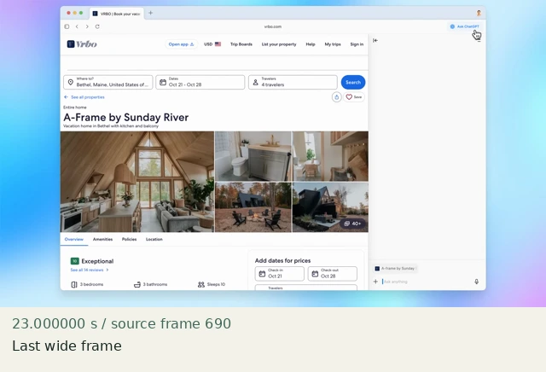
Task: Click the Add dates for prices heading
Action: click(282, 260)
